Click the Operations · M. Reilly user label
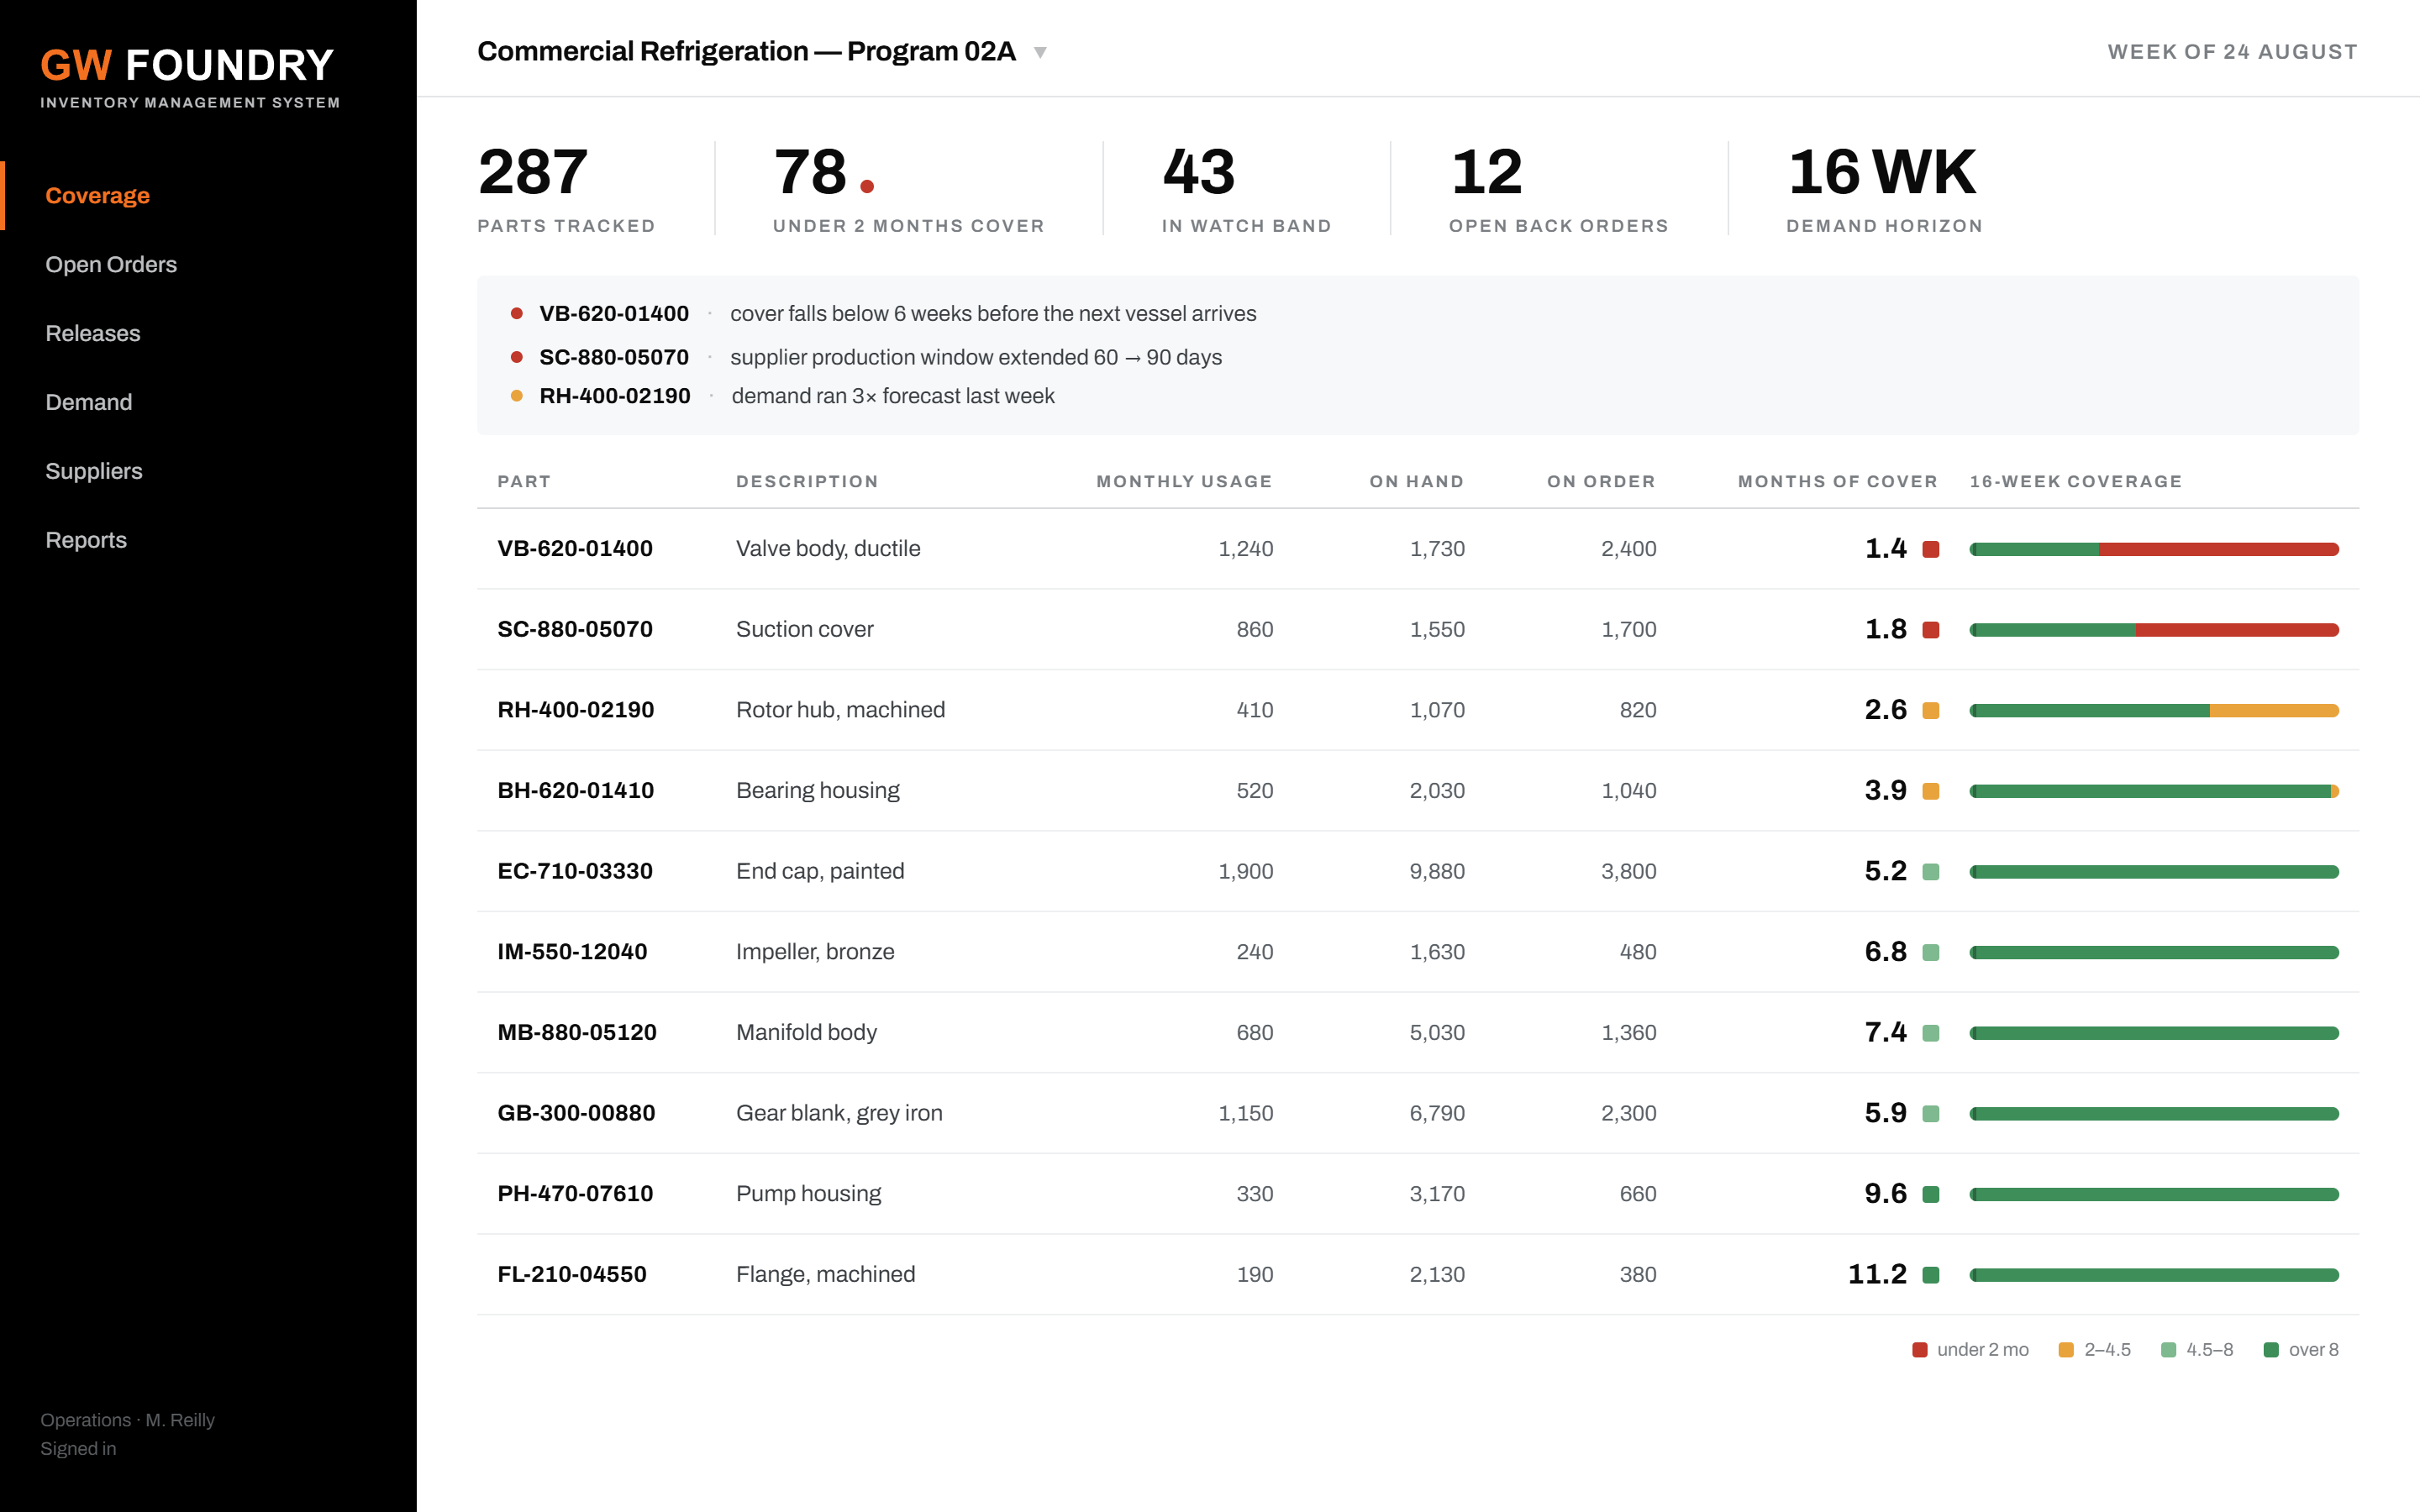Image resolution: width=2420 pixels, height=1512 pixels. pyautogui.click(x=128, y=1421)
